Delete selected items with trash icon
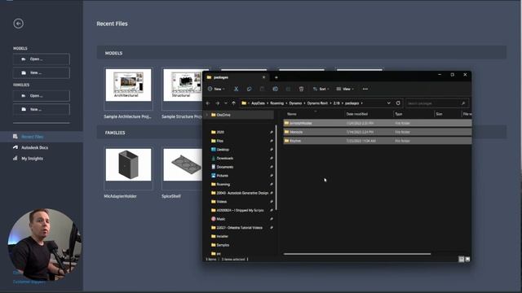The width and height of the screenshot is (522, 293). tap(301, 89)
